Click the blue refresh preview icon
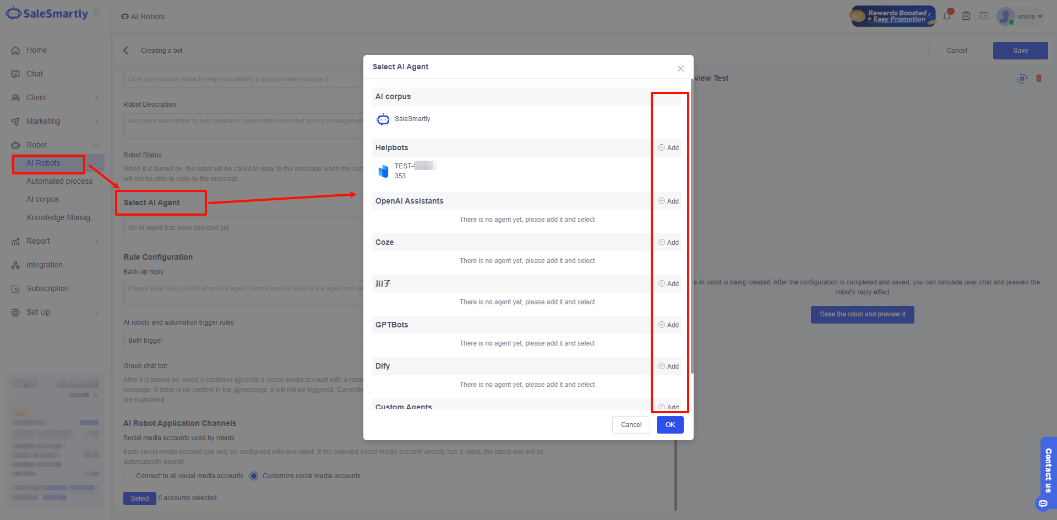 (1022, 79)
